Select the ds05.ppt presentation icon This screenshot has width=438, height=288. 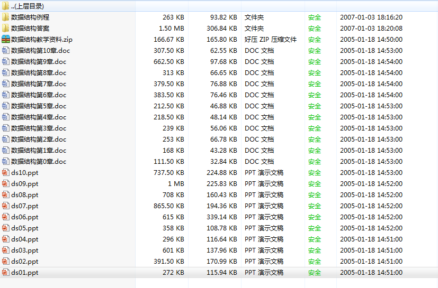coord(6,228)
